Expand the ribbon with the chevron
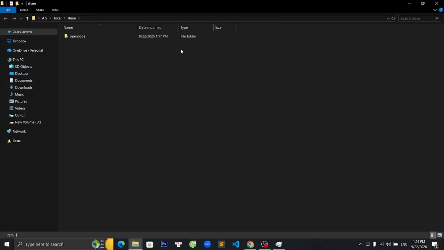 435,10
